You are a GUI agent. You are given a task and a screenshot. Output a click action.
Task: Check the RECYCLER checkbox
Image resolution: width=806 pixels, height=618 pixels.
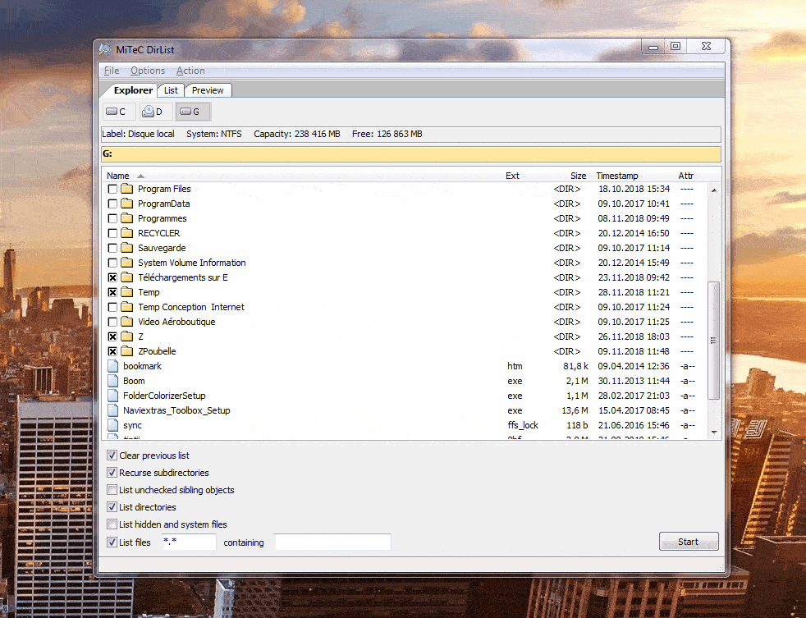pos(112,233)
